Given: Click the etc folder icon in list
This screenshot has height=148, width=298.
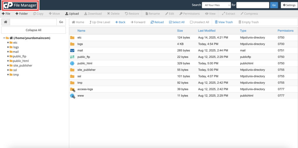Looking at the screenshot, I should pos(72,38).
